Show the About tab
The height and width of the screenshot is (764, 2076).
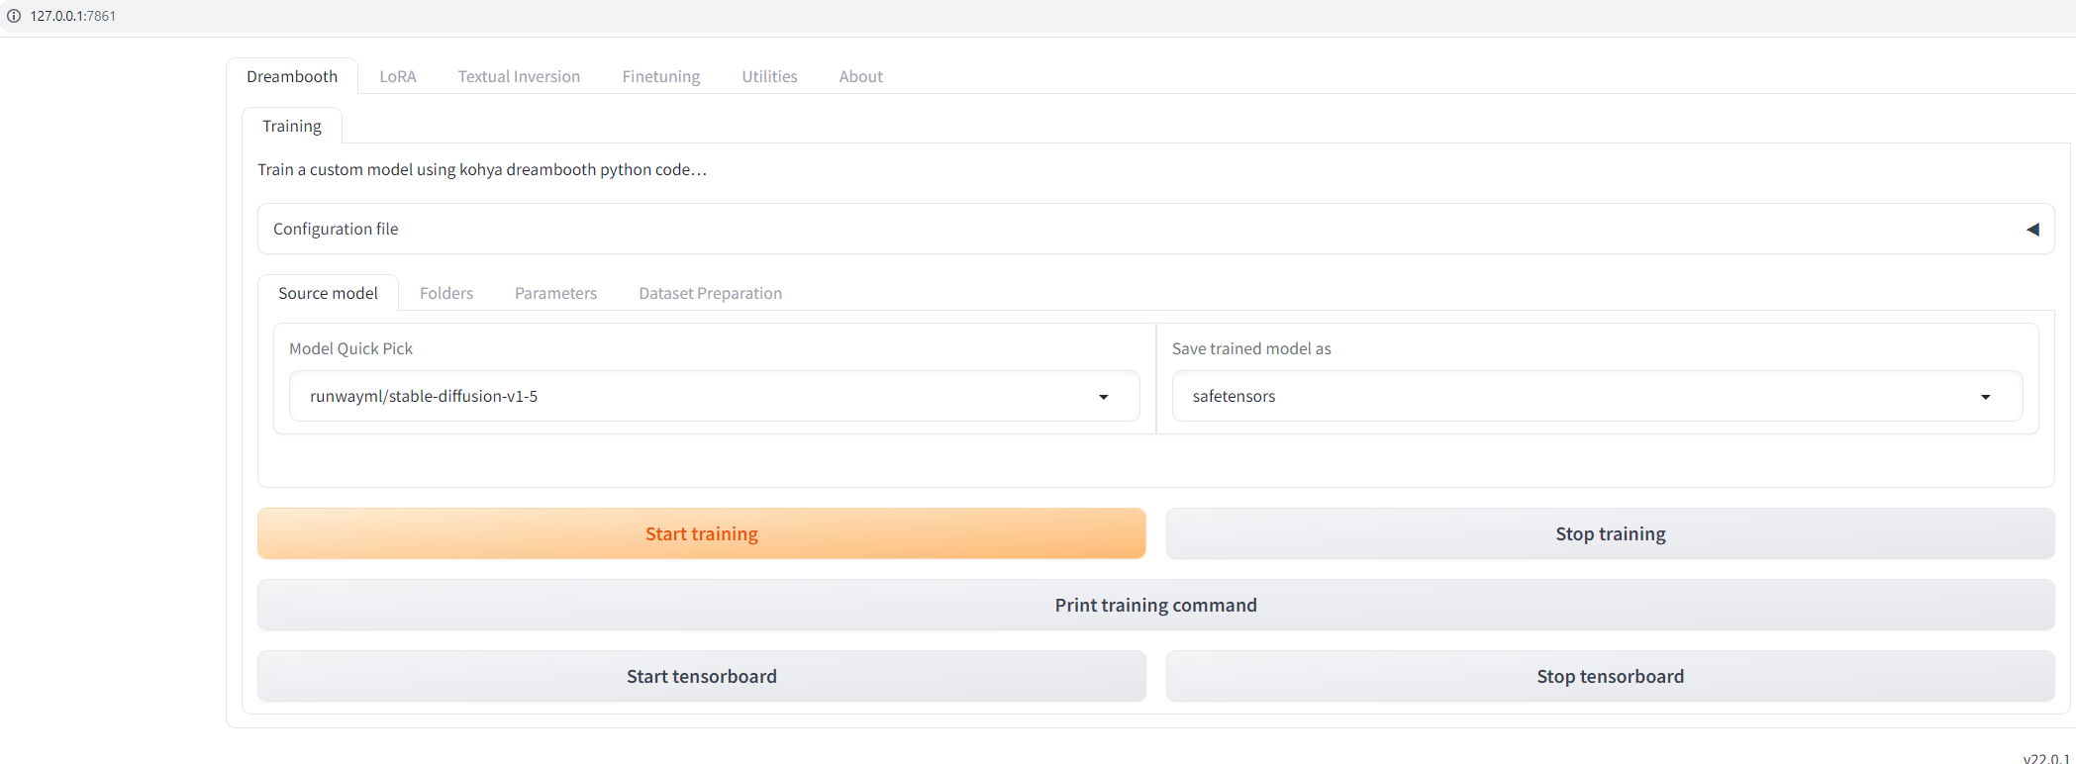861,76
